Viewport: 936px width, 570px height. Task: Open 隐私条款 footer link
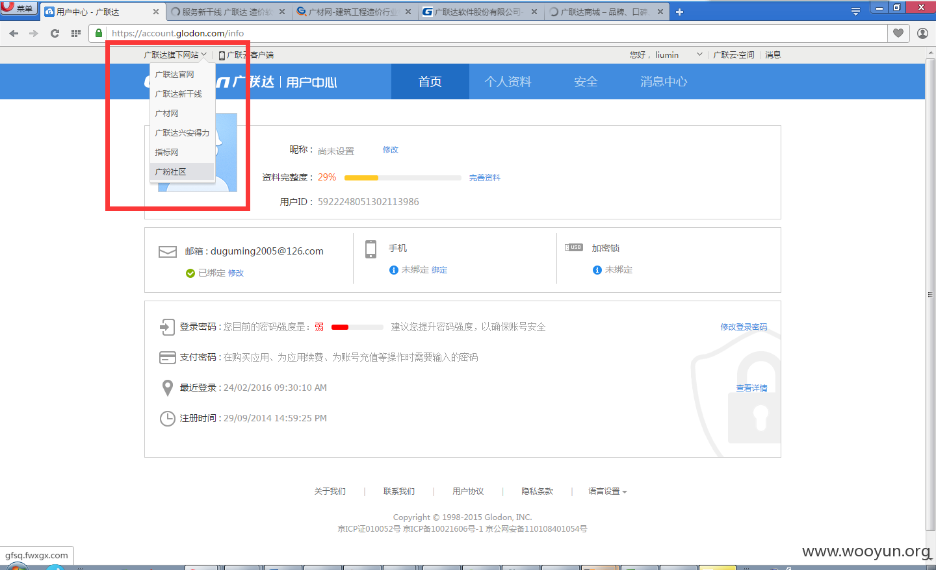point(537,491)
